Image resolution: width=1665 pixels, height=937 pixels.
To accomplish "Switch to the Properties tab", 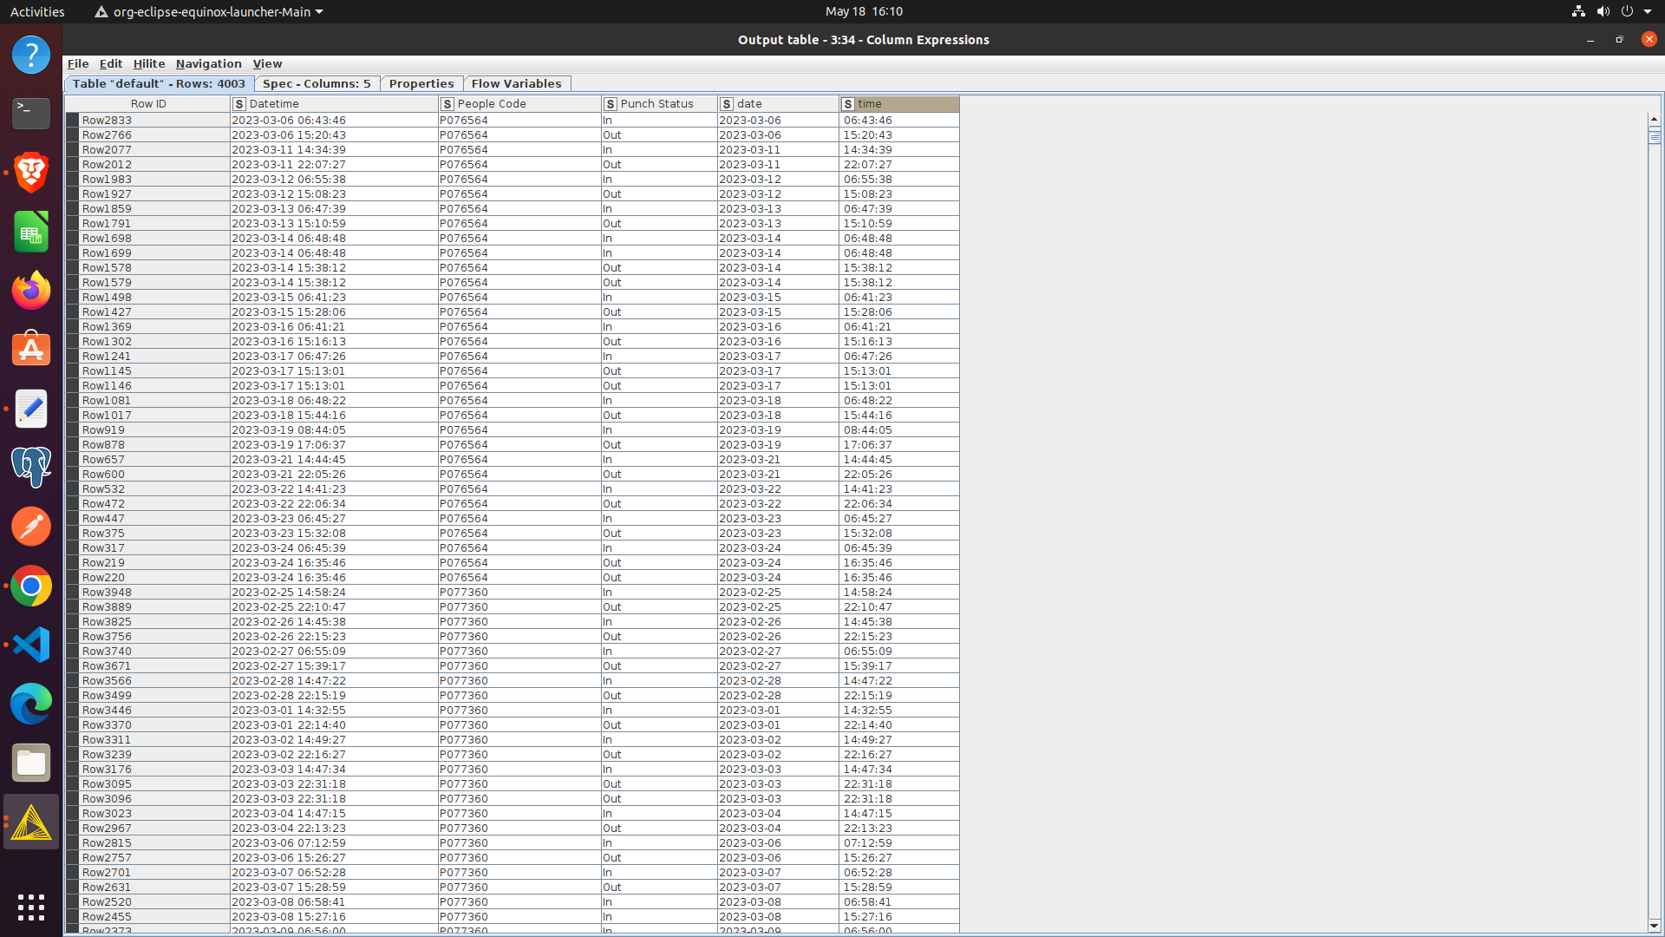I will tap(421, 83).
